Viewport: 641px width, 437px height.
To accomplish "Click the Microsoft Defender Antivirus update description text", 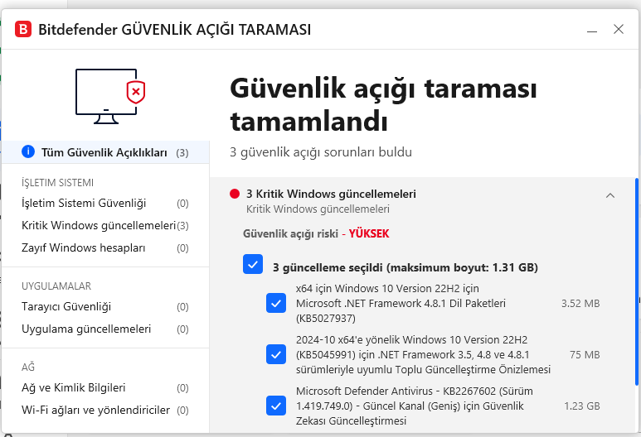I will [415, 406].
